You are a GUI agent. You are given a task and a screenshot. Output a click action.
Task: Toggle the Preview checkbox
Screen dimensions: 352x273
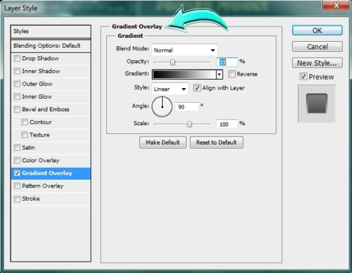click(304, 77)
